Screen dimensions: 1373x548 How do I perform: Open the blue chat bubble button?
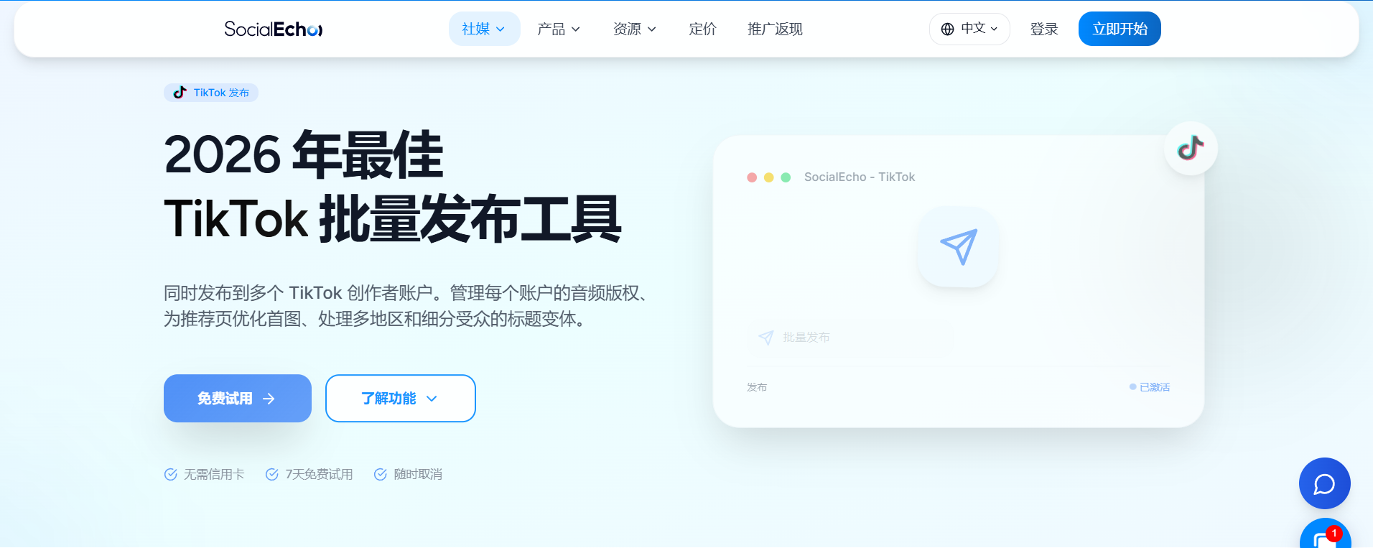[x=1324, y=483]
